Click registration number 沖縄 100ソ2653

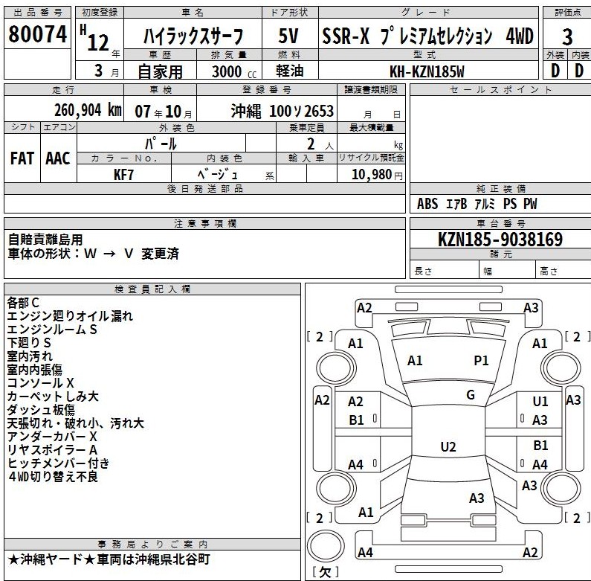tap(282, 111)
